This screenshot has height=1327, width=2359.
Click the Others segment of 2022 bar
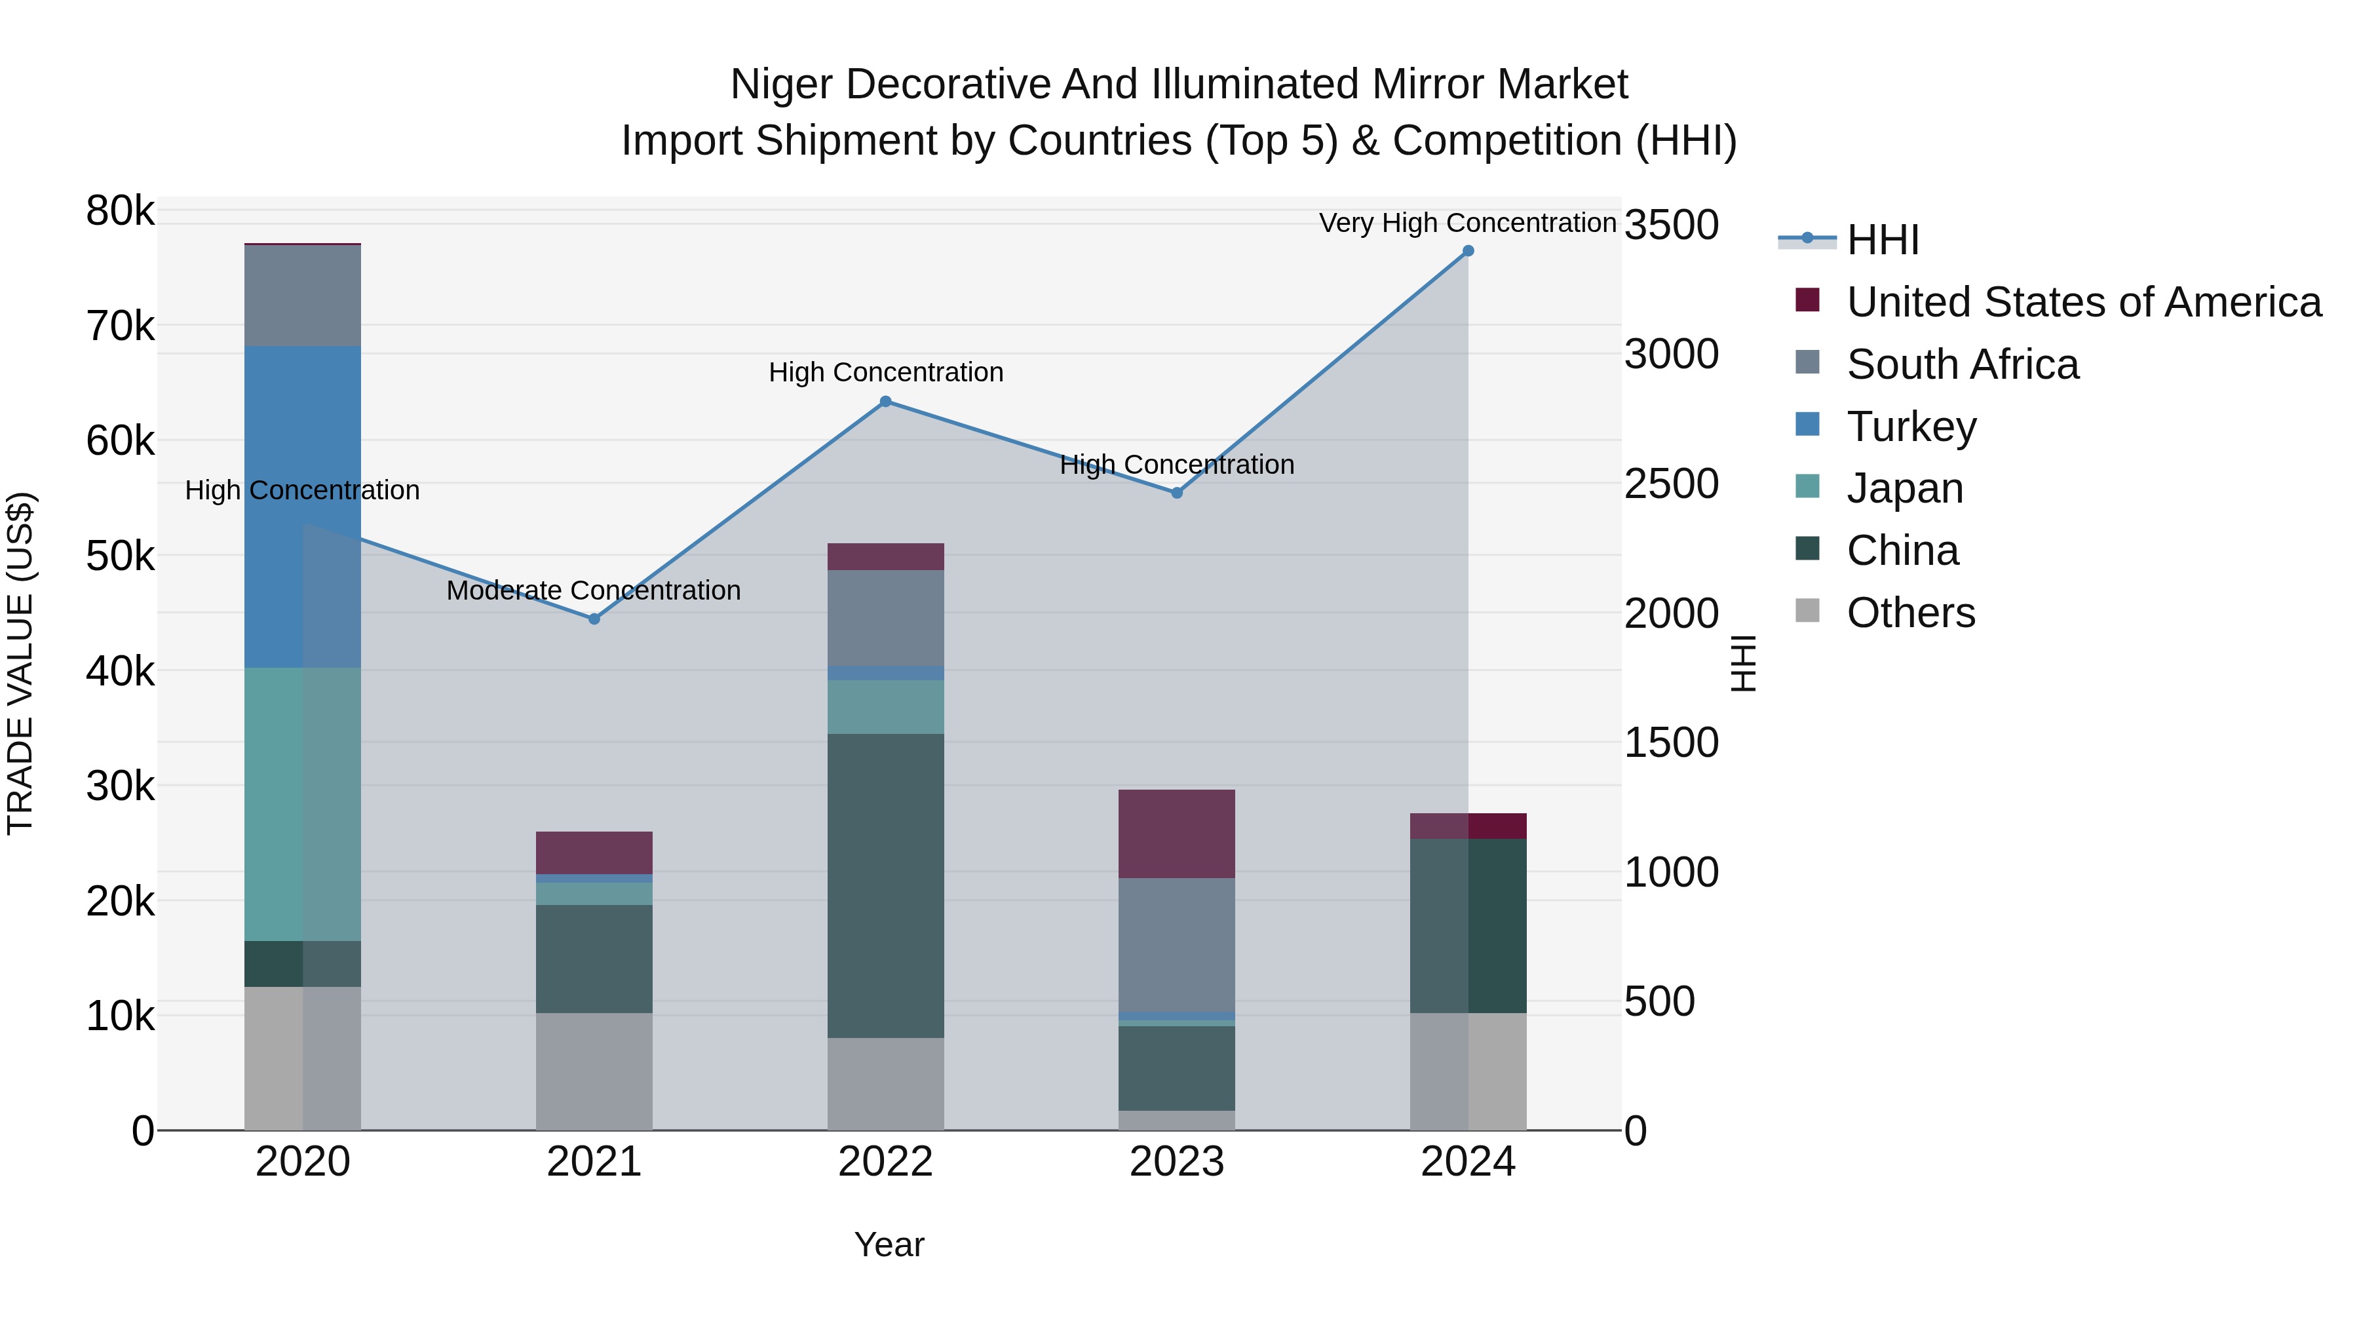(885, 1085)
